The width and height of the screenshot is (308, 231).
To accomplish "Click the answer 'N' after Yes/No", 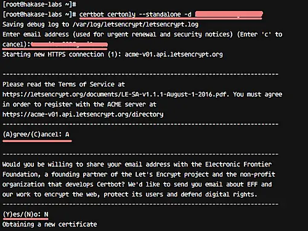I will coord(46,214).
